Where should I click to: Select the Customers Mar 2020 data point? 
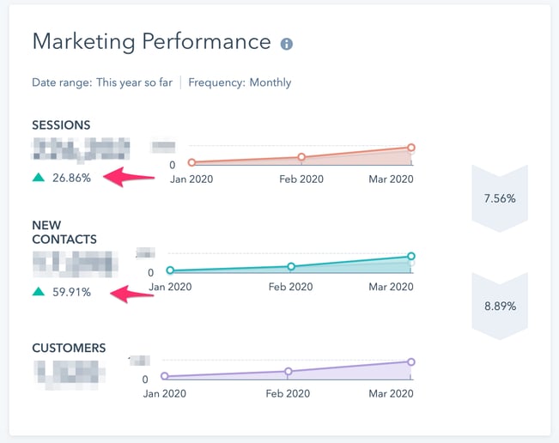coord(411,362)
